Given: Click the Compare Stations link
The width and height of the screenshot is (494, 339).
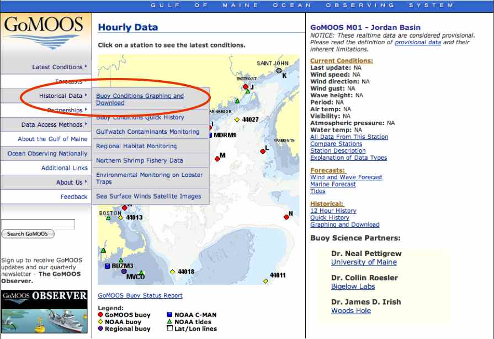Looking at the screenshot, I should [x=336, y=144].
